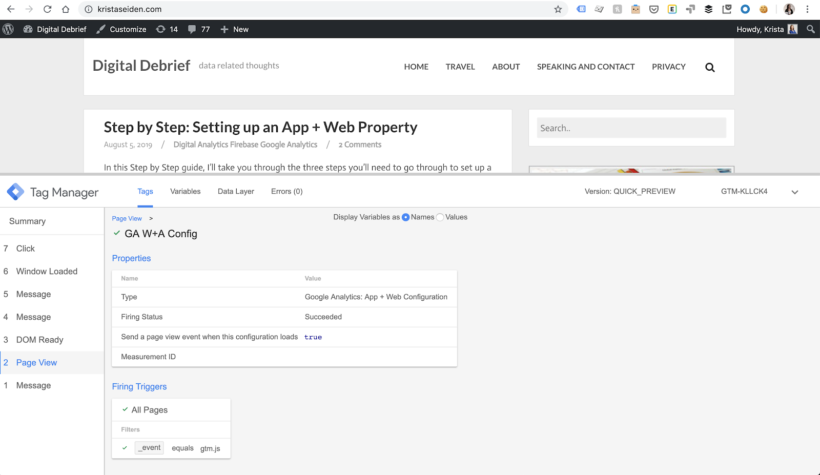Open the site search magnifier icon

pos(710,67)
